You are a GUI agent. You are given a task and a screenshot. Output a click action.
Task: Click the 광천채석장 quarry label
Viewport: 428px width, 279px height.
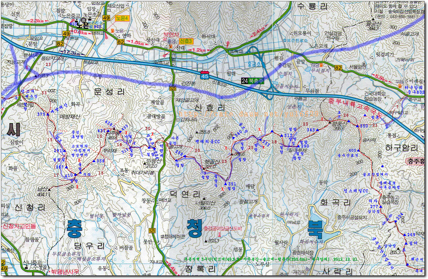tap(303, 253)
